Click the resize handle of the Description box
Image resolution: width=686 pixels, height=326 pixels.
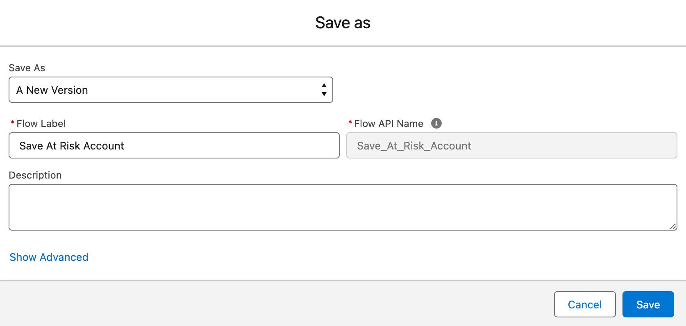tap(673, 226)
